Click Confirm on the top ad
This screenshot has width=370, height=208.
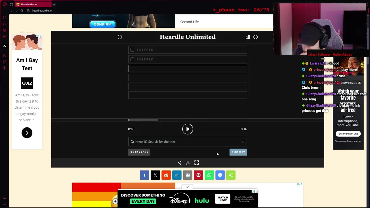[103, 24]
